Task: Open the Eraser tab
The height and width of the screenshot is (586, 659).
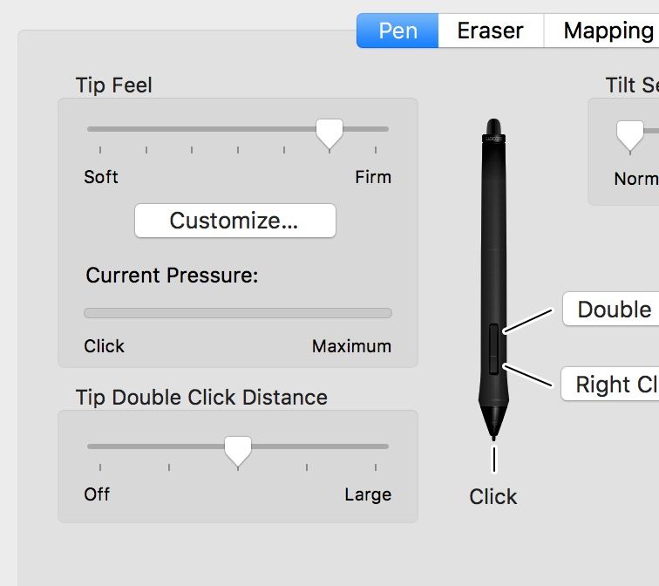Action: [490, 31]
